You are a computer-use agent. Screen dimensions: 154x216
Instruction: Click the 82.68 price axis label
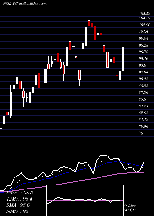[144, 113]
